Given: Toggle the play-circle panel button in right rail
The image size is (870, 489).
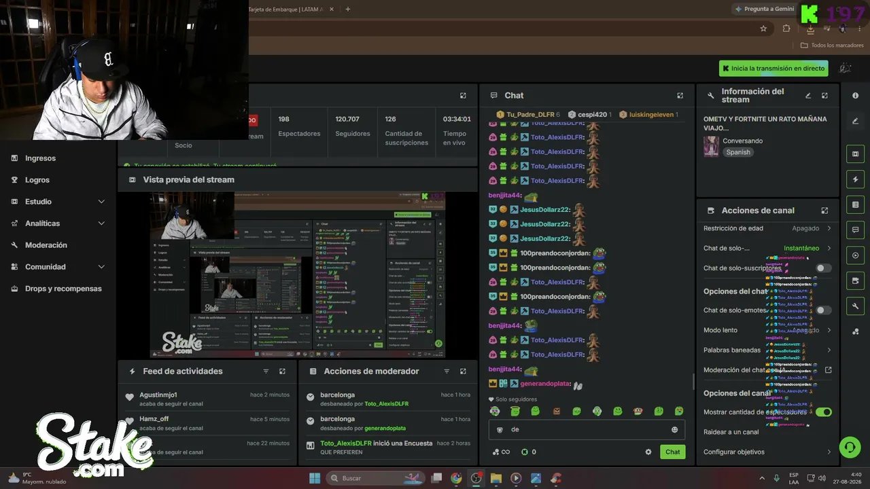Looking at the screenshot, I should coord(856,255).
